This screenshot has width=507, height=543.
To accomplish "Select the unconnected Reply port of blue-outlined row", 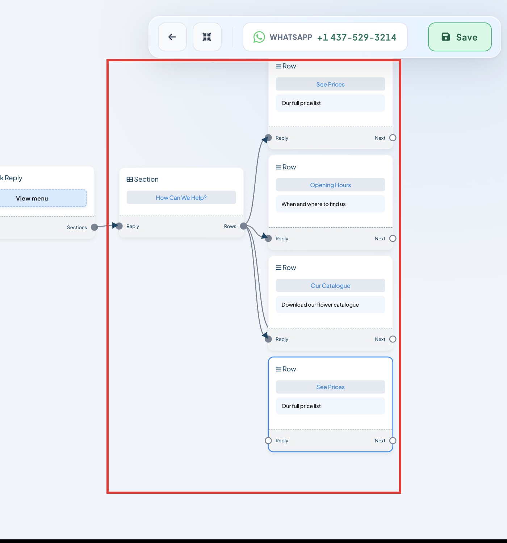I will (x=268, y=441).
